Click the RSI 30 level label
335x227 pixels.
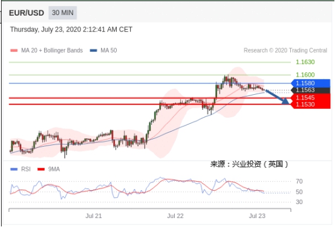pos(299,202)
